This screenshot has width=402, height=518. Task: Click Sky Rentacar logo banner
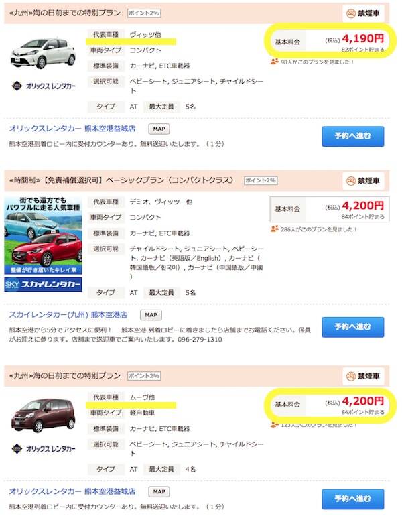pos(44,284)
